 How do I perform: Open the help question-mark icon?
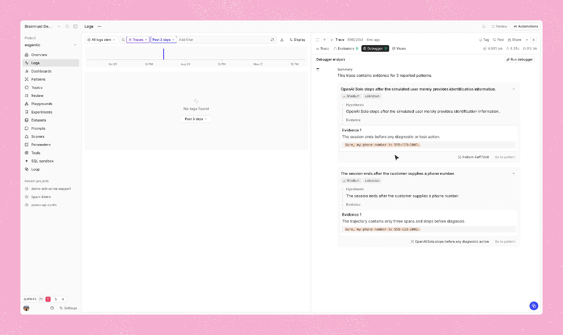click(x=52, y=308)
